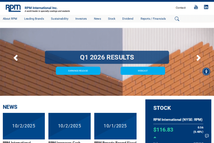
Task: Open the chat bubble icon
Action: [x=207, y=136]
